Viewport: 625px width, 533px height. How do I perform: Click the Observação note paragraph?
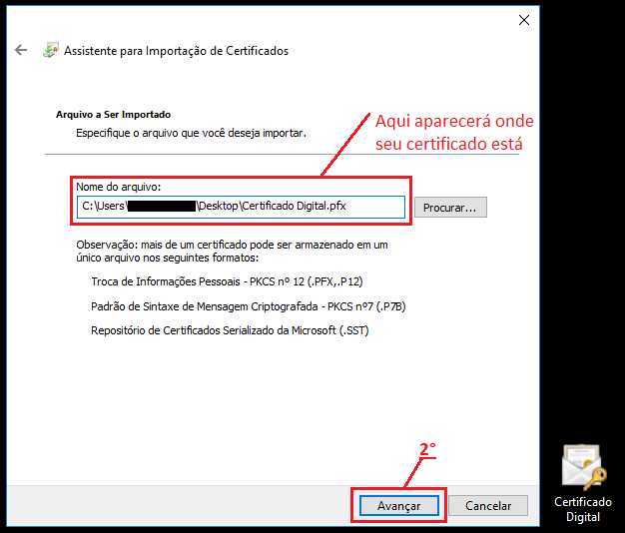pos(230,252)
